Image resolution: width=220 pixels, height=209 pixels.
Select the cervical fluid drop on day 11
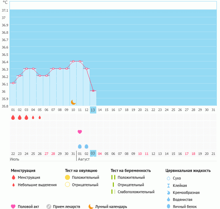click(x=80, y=146)
